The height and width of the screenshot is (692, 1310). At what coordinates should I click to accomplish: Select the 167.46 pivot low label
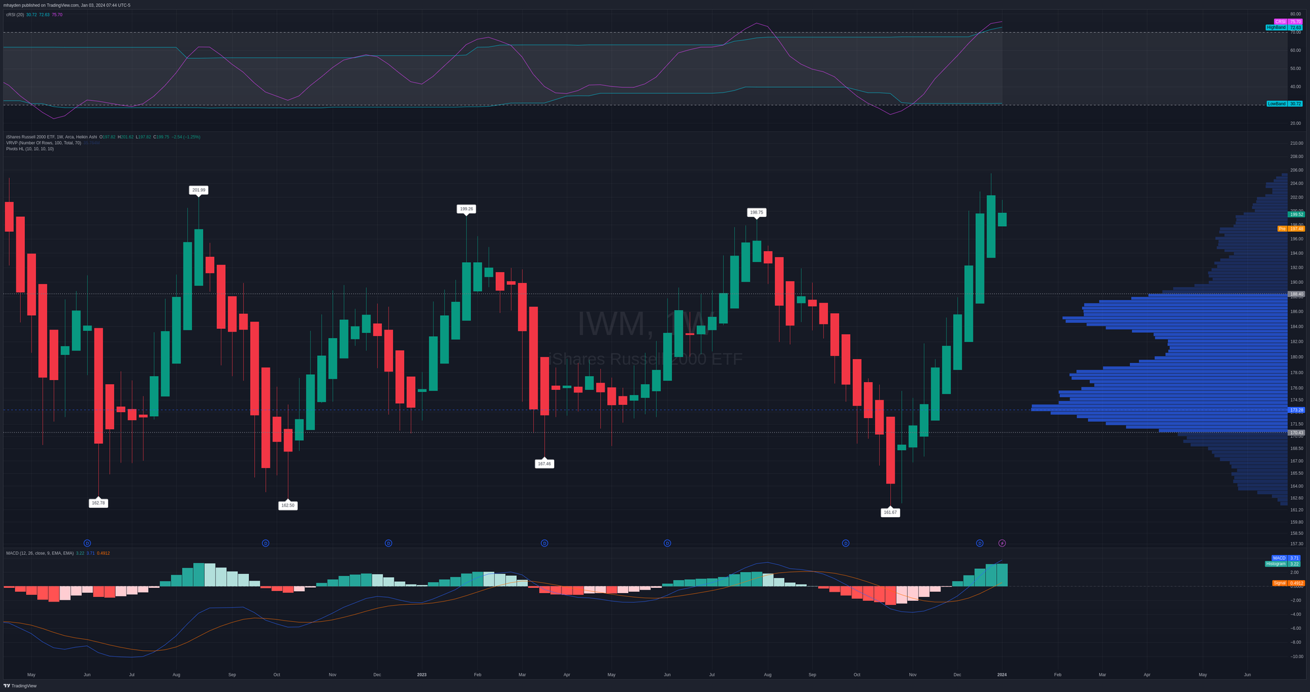(x=544, y=463)
